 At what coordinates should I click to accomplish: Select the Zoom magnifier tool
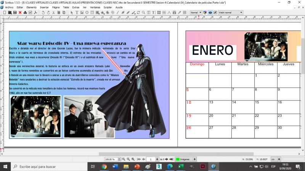pos(143,13)
